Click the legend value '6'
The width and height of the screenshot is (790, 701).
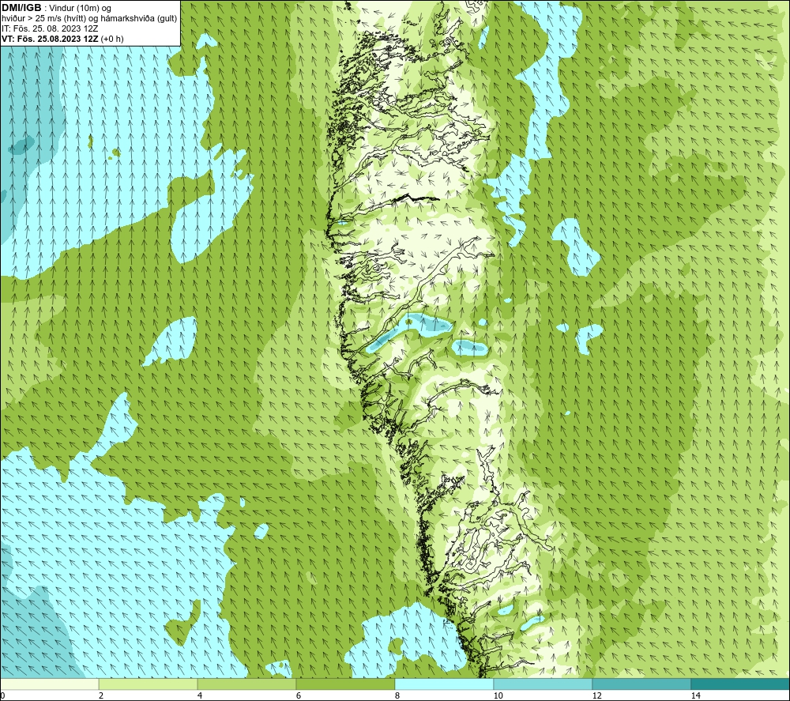(299, 695)
